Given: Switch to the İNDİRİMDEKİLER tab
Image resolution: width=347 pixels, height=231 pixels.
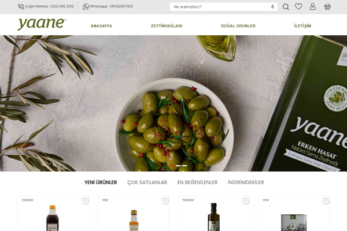Looking at the screenshot, I should click(246, 182).
